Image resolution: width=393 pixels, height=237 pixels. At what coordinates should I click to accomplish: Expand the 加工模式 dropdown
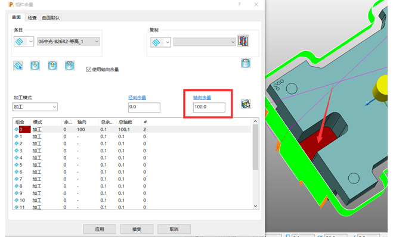click(35, 107)
